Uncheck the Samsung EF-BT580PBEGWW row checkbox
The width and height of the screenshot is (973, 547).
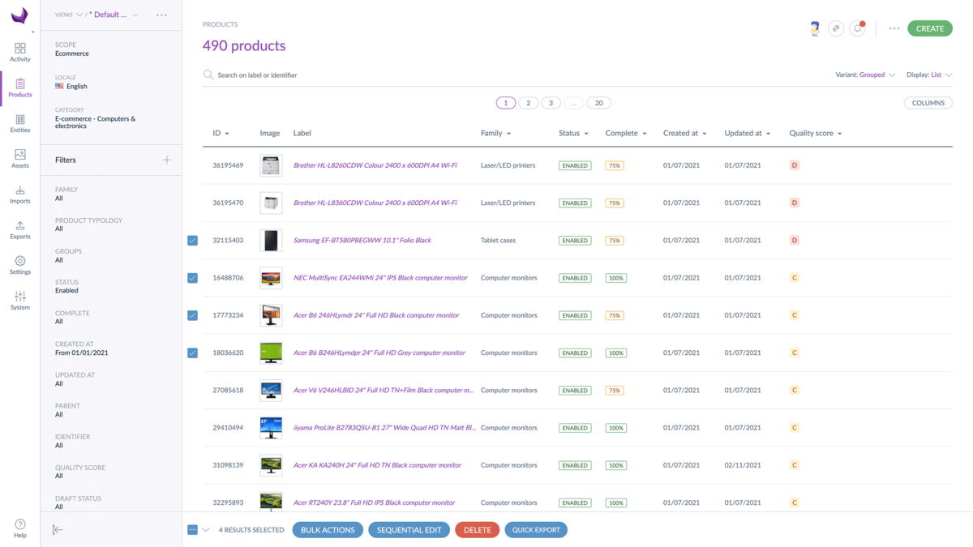[192, 241]
